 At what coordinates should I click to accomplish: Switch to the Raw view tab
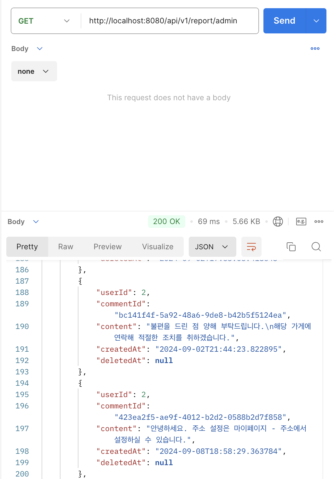click(66, 247)
